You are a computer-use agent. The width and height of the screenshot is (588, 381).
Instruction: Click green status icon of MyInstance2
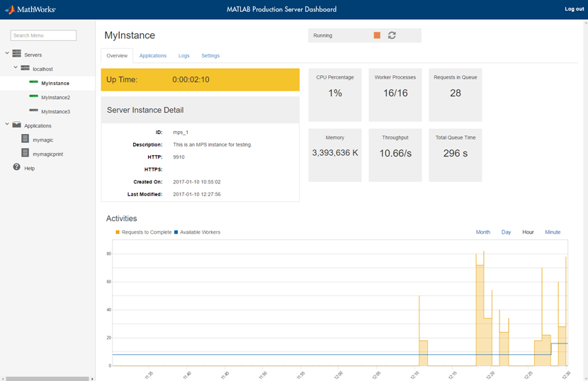pyautogui.click(x=33, y=96)
